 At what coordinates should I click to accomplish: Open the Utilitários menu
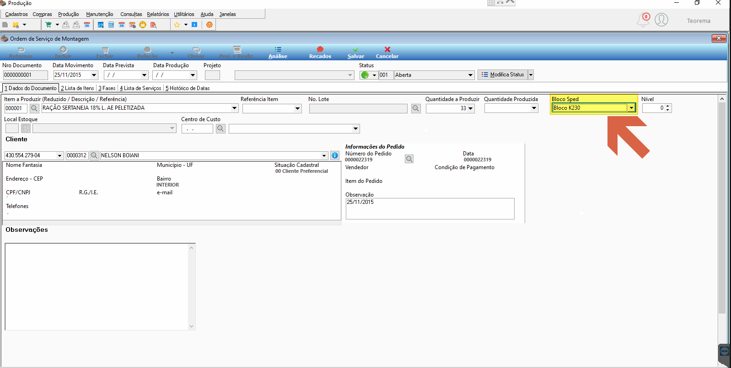[x=184, y=14]
